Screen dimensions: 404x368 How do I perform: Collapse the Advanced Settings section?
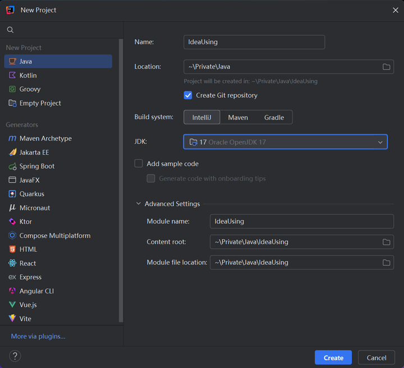[139, 204]
